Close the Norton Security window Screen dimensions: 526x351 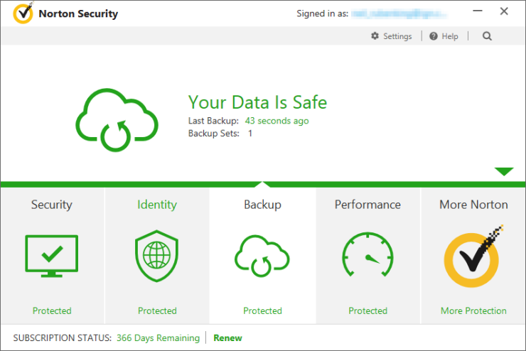(x=504, y=11)
